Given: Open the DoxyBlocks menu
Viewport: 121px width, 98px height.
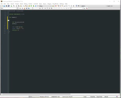Looking at the screenshot, I should (55, 4).
